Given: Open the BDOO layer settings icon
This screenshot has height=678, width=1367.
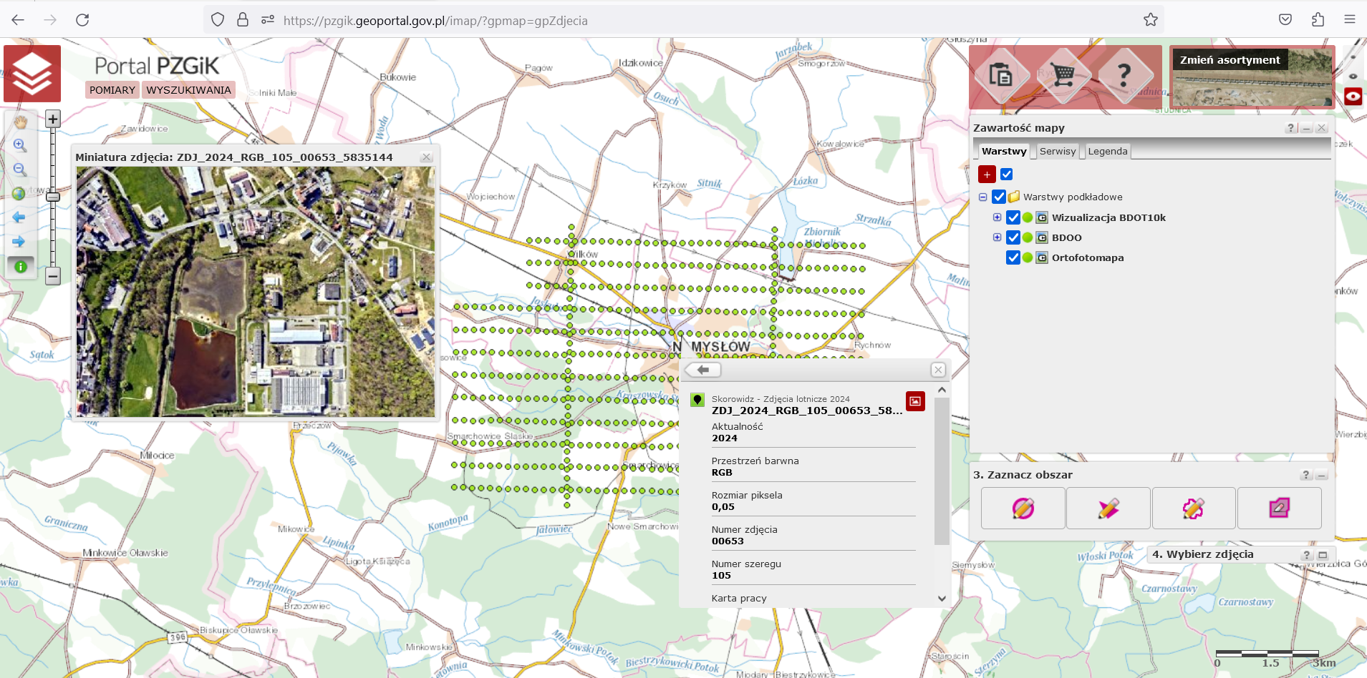Looking at the screenshot, I should (x=1042, y=237).
